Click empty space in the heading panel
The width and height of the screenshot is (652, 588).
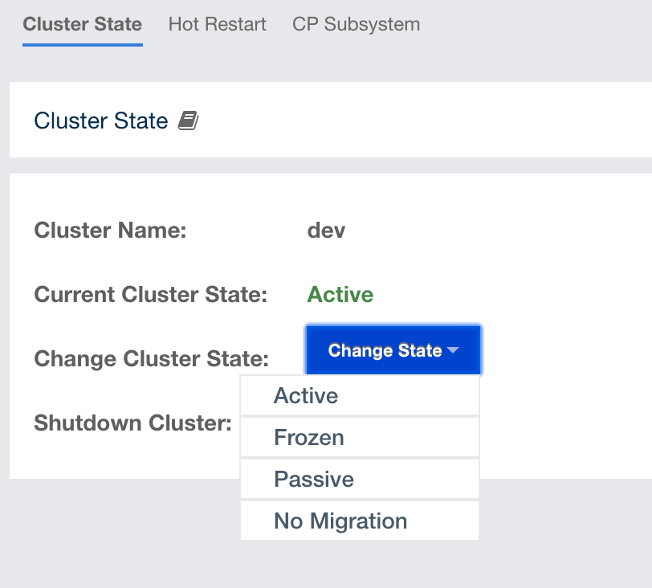pyautogui.click(x=442, y=120)
